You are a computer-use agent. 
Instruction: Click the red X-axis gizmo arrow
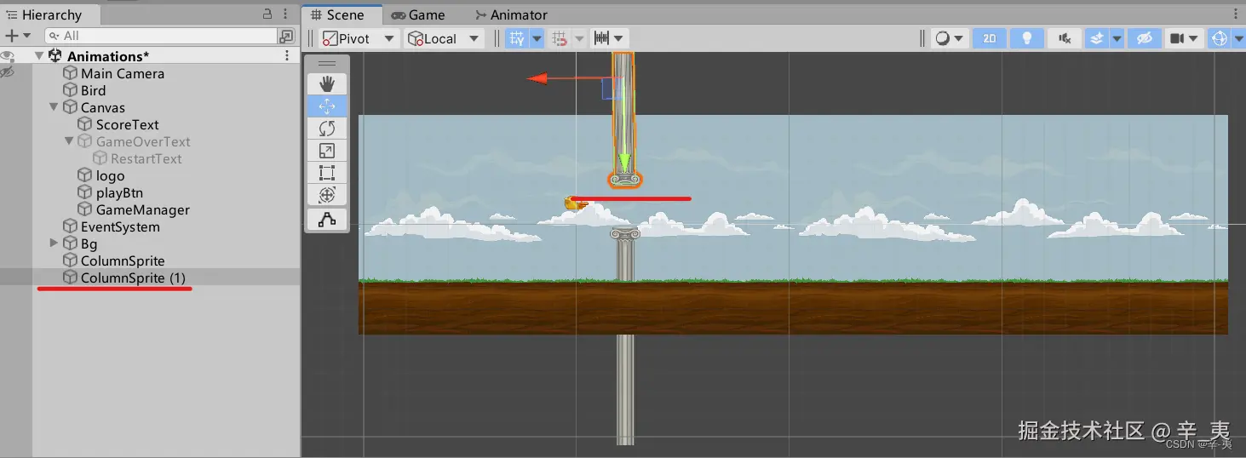pyautogui.click(x=538, y=79)
